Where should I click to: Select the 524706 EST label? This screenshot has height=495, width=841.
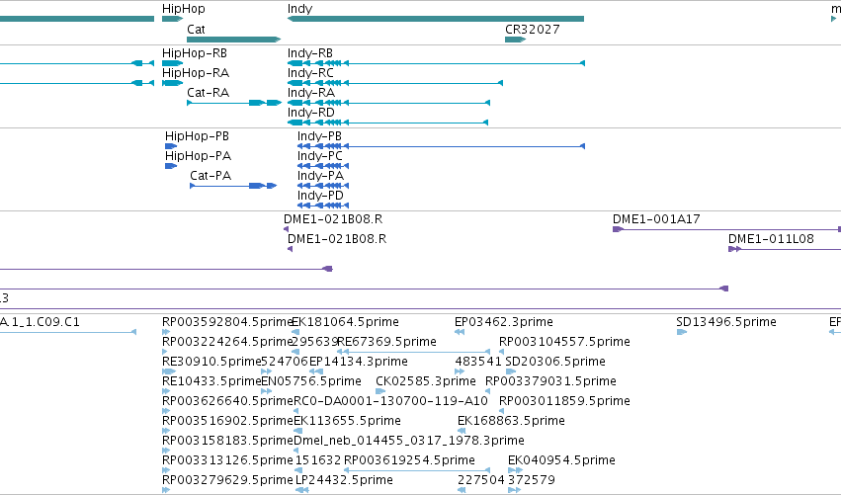pos(285,362)
